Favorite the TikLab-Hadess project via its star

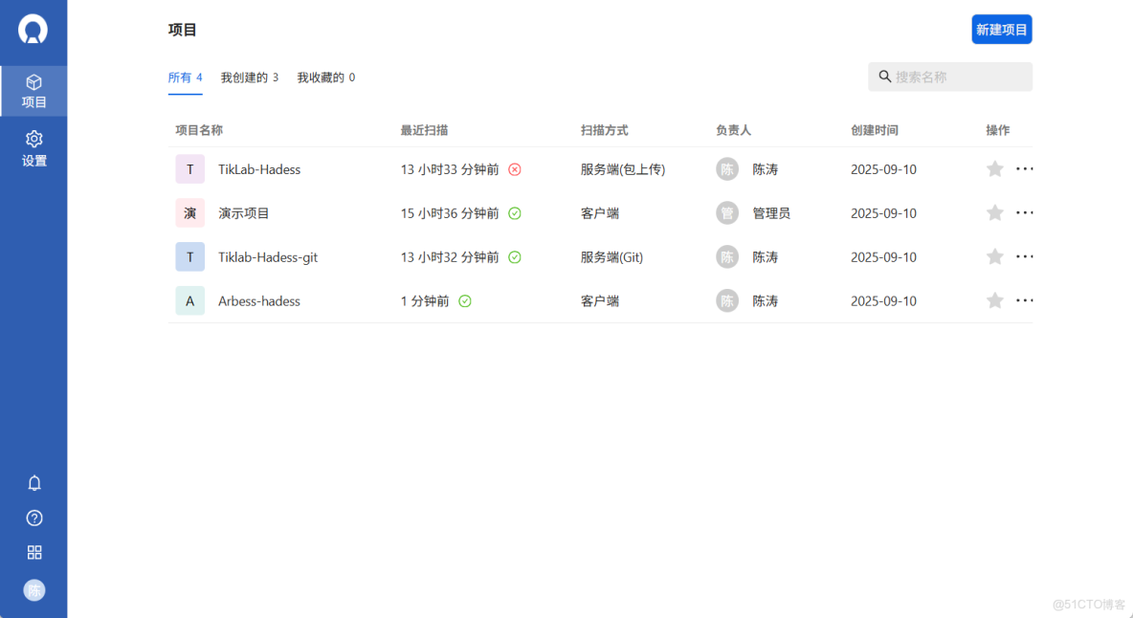click(994, 168)
